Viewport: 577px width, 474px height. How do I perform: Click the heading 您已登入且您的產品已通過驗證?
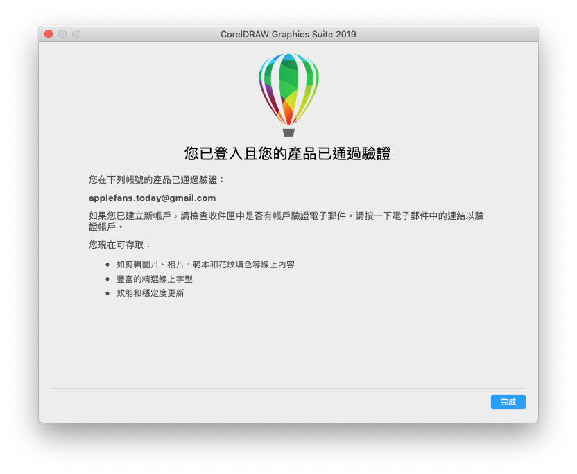[x=287, y=154]
